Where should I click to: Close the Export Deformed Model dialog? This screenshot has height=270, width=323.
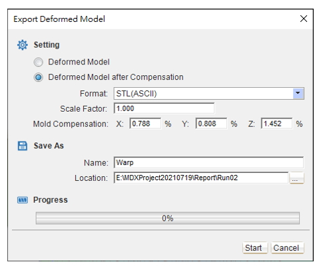pyautogui.click(x=304, y=19)
